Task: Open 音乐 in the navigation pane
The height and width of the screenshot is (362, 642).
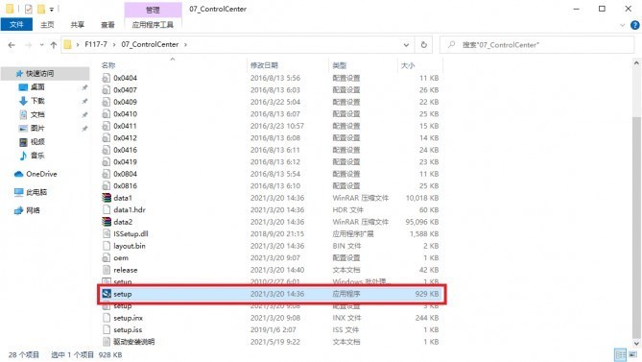Action: (x=37, y=156)
